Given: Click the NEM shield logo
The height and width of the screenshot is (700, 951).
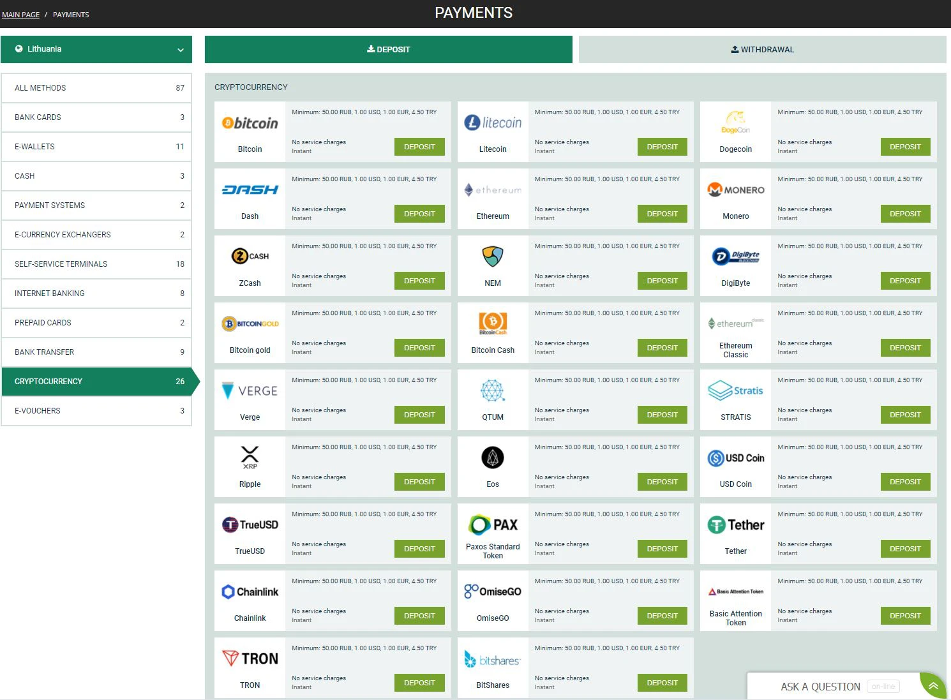Looking at the screenshot, I should (x=493, y=257).
